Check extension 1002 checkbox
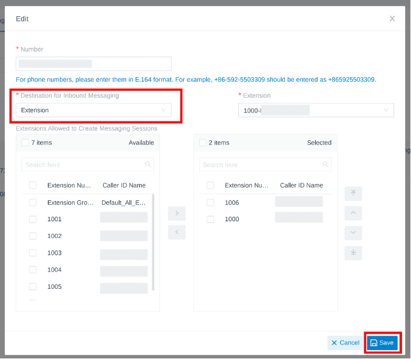Viewport: 411px width, 359px height. coord(33,236)
